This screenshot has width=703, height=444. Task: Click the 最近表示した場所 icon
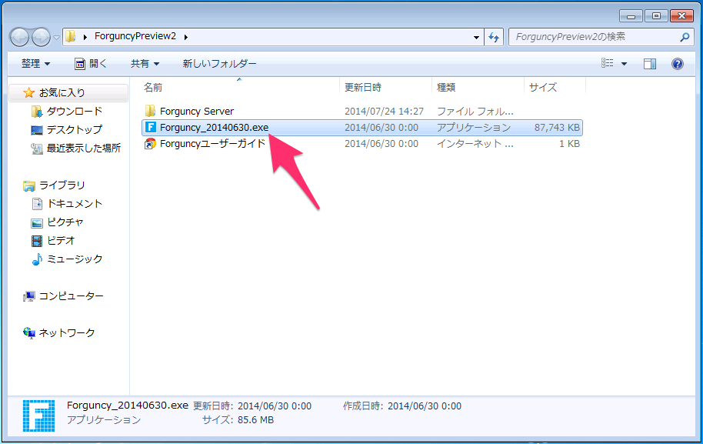(37, 149)
